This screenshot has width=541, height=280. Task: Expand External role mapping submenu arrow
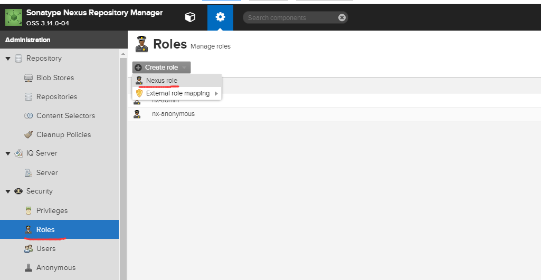216,93
